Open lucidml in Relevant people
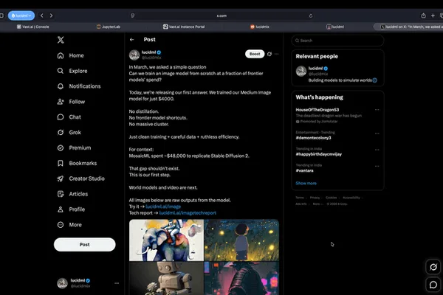 click(x=337, y=74)
